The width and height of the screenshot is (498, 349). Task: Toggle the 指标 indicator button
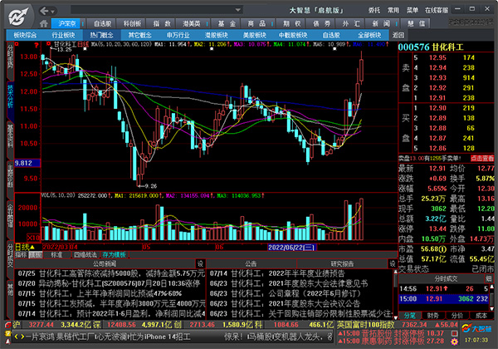21,254
